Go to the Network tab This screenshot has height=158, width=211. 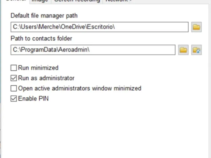tap(117, 1)
